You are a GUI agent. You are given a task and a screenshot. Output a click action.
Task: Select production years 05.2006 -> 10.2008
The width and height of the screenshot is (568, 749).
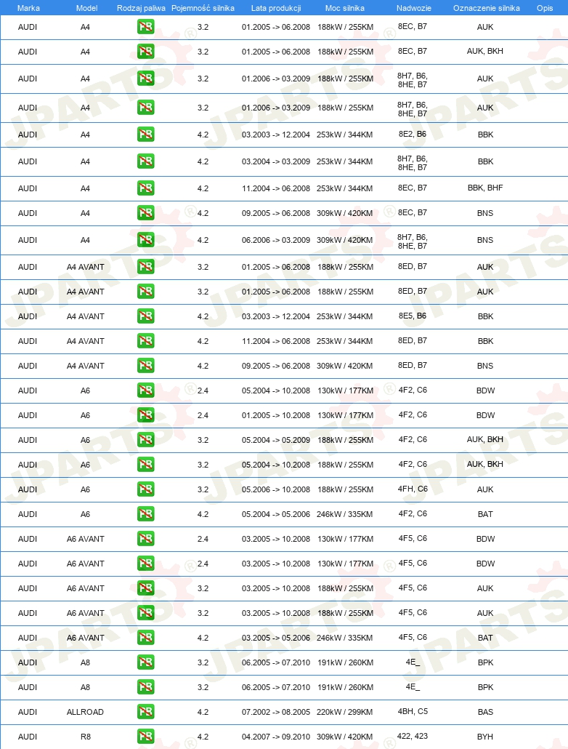276,489
